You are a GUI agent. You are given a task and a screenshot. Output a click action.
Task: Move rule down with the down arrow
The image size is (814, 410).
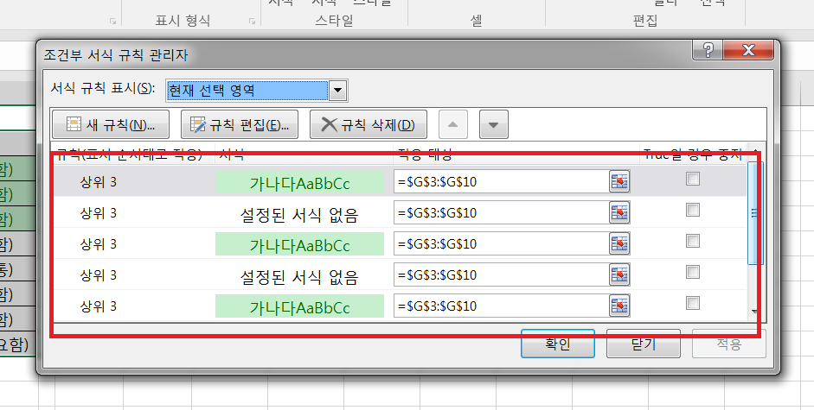tap(493, 124)
